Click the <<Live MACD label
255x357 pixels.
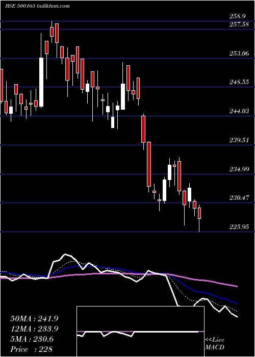point(215,344)
